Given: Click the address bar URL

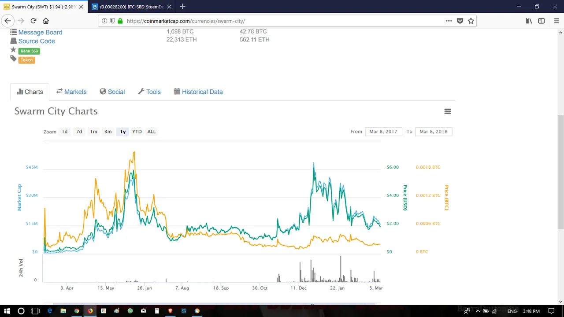Looking at the screenshot, I should pyautogui.click(x=186, y=21).
